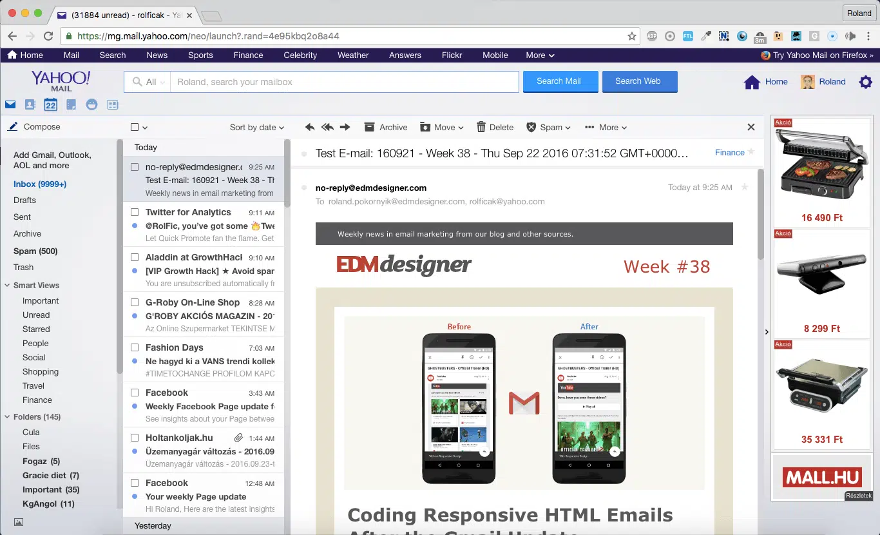The height and width of the screenshot is (535, 880).
Task: Star the edmdesigner email in the reading pane
Action: click(744, 187)
